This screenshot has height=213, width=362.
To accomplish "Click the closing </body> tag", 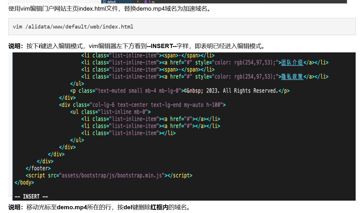I will click(24, 182).
